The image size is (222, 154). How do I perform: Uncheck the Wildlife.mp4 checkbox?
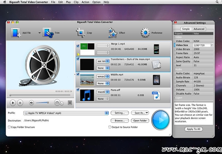pos(78,74)
